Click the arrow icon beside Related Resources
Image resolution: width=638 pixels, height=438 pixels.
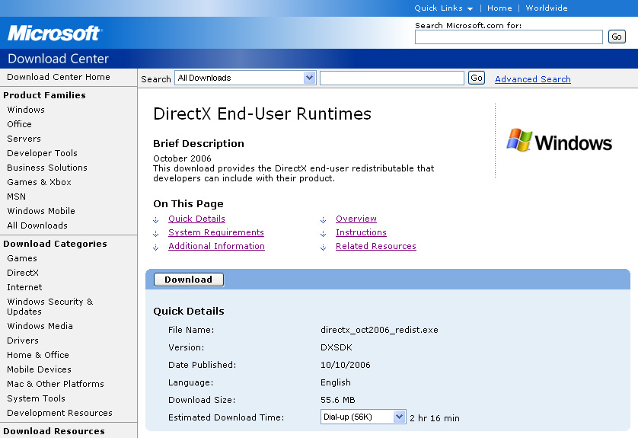pyautogui.click(x=324, y=247)
